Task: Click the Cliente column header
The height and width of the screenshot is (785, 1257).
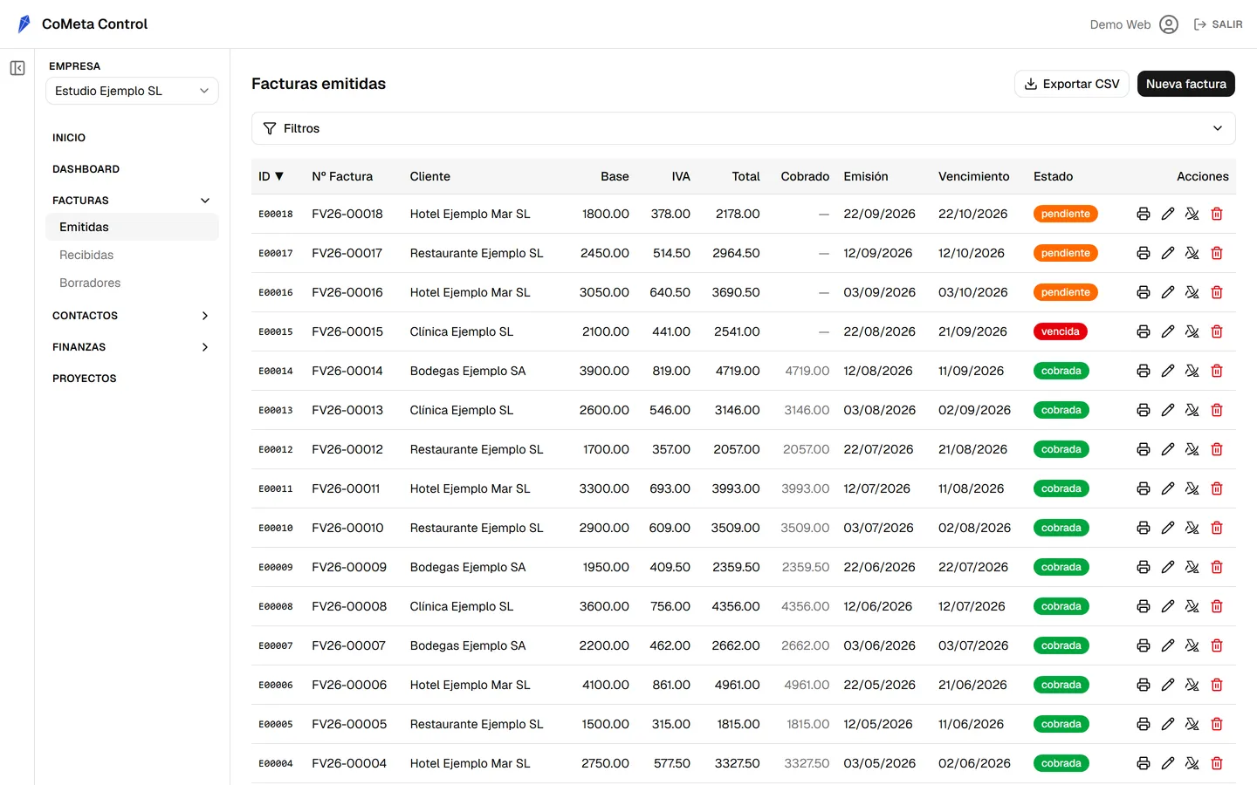Action: coord(430,176)
